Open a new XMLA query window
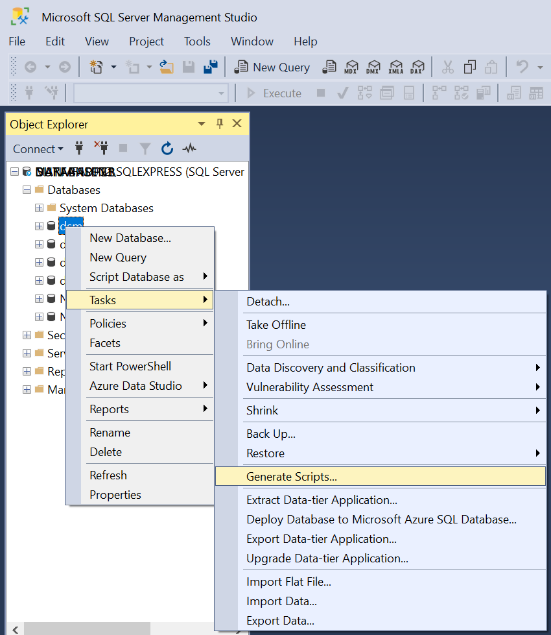The image size is (551, 635). click(x=395, y=67)
